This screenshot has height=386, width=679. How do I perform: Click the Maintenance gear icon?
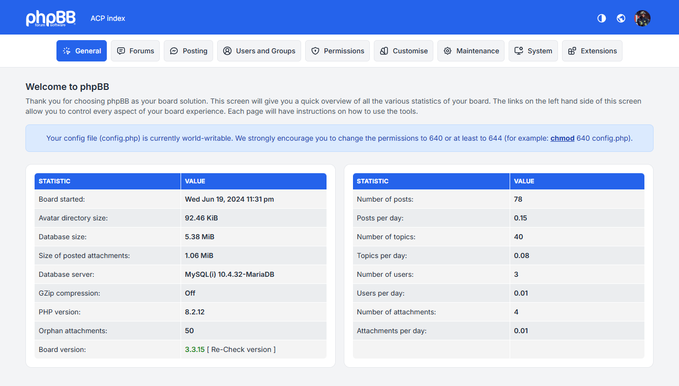[448, 51]
